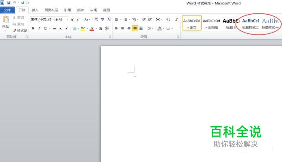Toggle bold formatting
This screenshot has height=162, width=282.
(33, 28)
